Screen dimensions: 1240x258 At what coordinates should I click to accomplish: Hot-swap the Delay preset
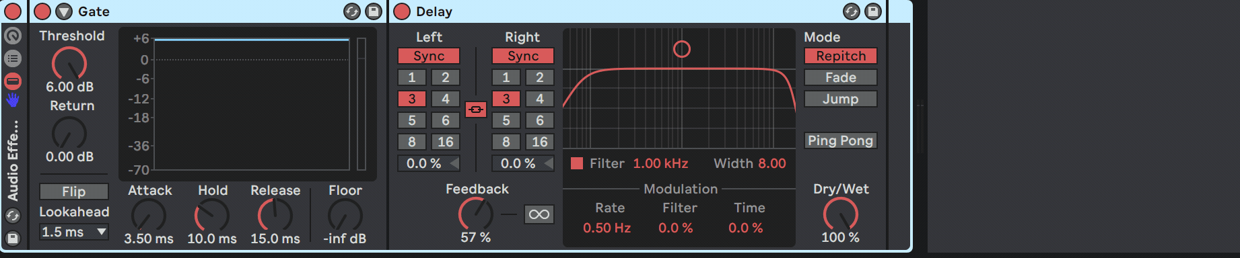coord(852,11)
